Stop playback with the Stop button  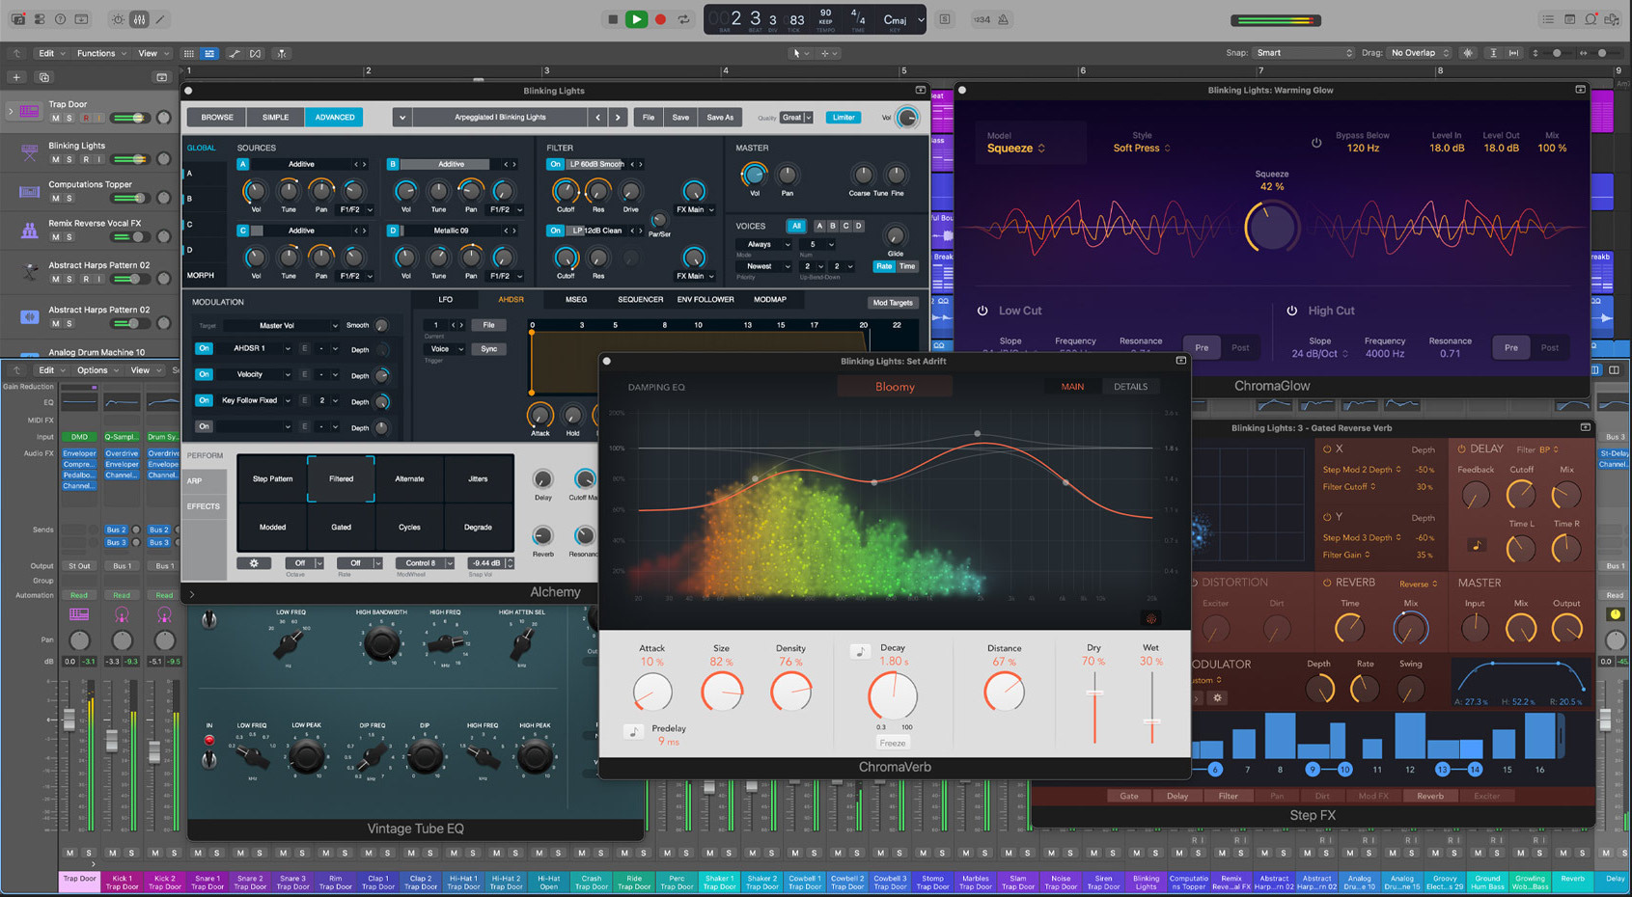click(613, 19)
